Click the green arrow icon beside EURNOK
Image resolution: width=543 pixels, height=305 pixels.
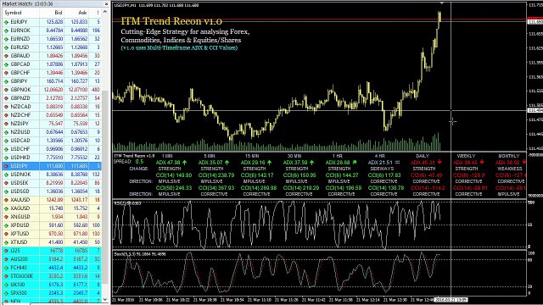6,30
